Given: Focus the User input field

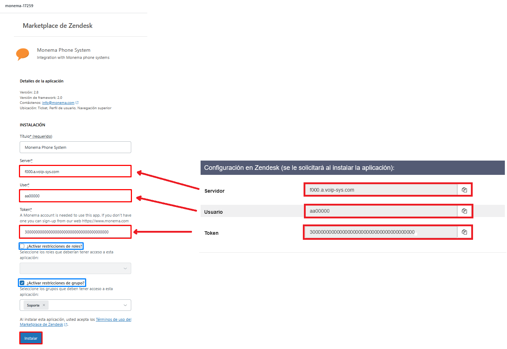Looking at the screenshot, I should coord(75,196).
